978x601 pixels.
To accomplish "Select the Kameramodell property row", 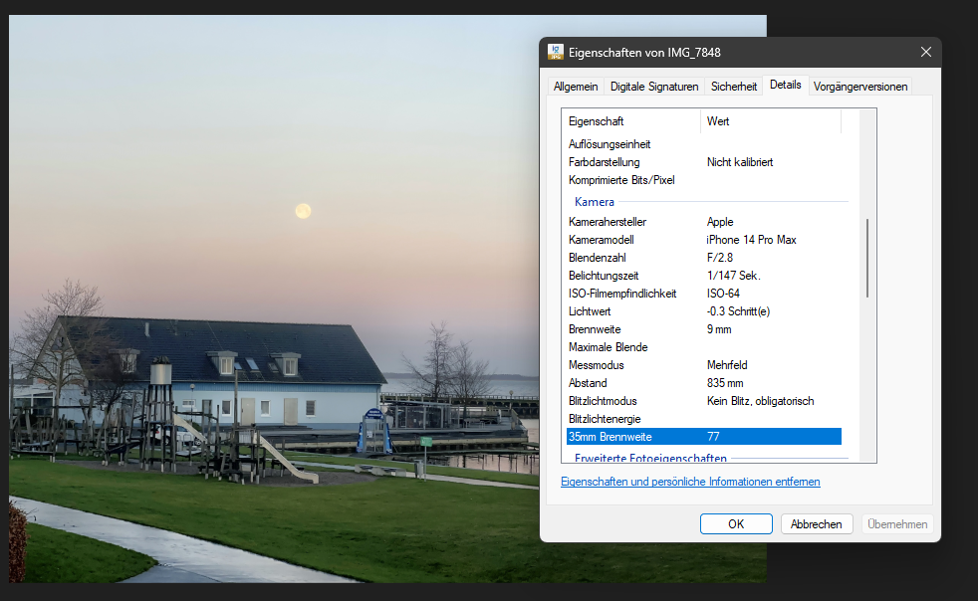I will pos(602,240).
